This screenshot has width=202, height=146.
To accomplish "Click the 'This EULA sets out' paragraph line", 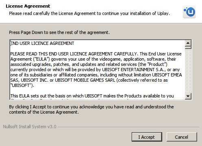I will (x=92, y=96).
